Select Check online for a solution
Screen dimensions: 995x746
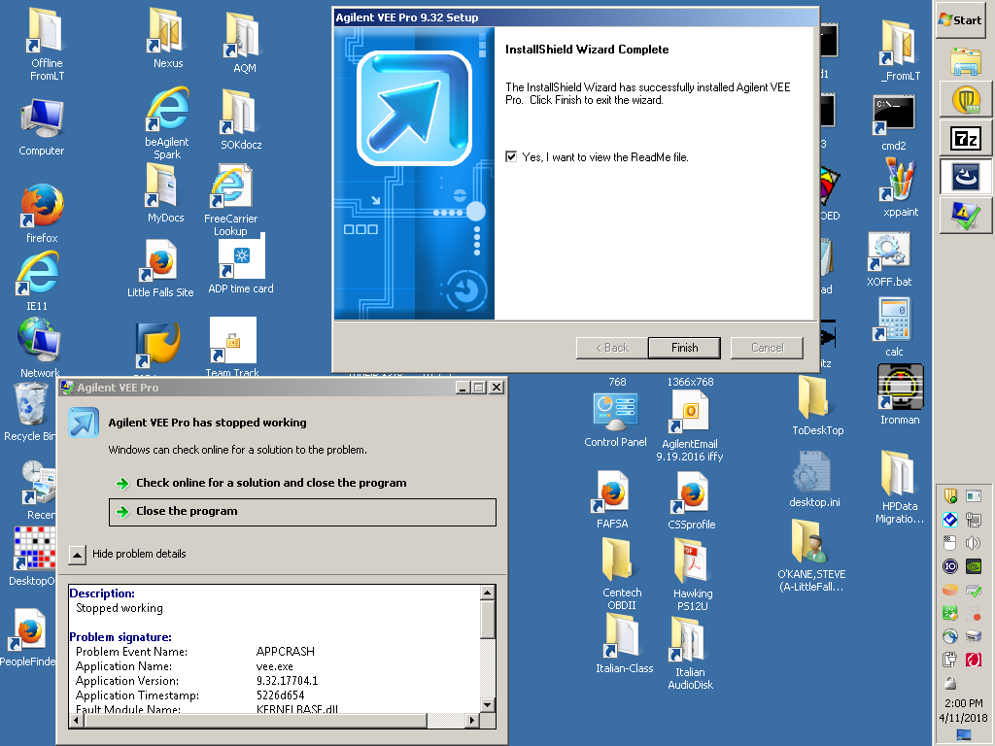[x=271, y=483]
